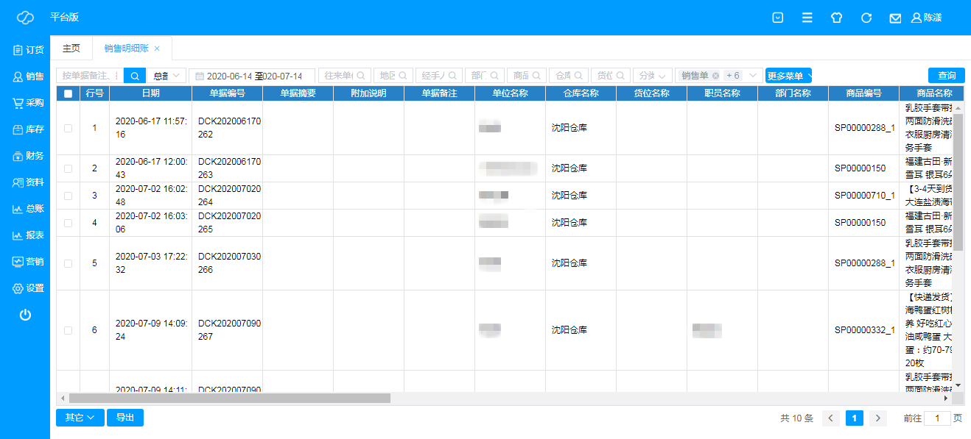Switch to the 主页 tab
This screenshot has width=971, height=439.
71,48
